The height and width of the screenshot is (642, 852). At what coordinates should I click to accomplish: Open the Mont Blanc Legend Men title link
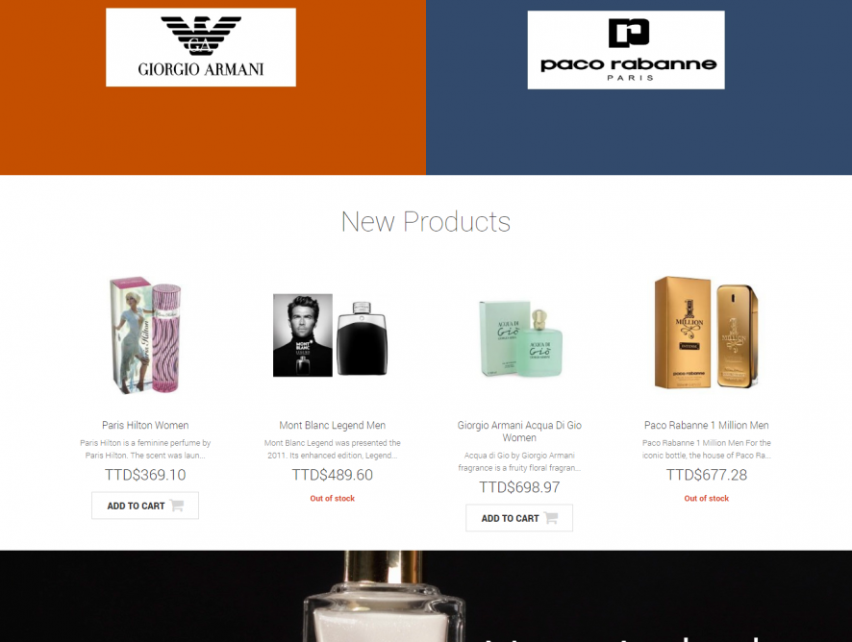(332, 426)
